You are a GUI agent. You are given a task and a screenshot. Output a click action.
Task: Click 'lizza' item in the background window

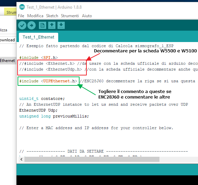point(3,30)
